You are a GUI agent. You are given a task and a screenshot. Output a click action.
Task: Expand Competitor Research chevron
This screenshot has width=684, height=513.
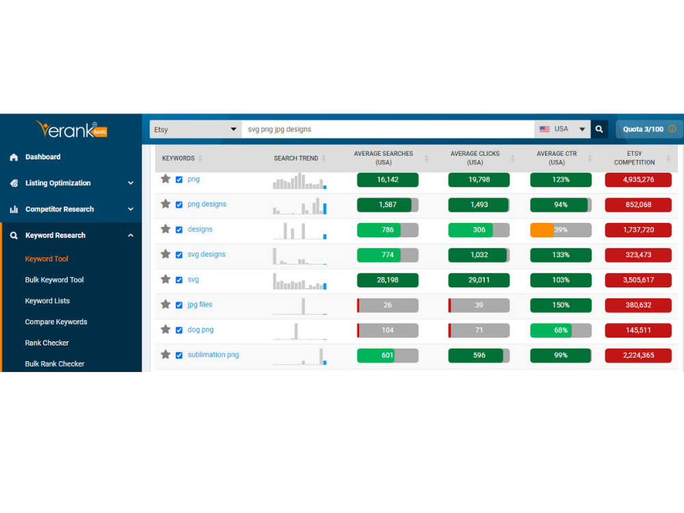point(131,209)
